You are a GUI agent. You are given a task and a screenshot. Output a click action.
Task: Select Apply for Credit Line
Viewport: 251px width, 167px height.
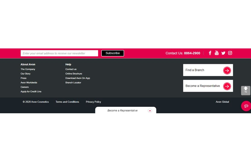coord(31,92)
